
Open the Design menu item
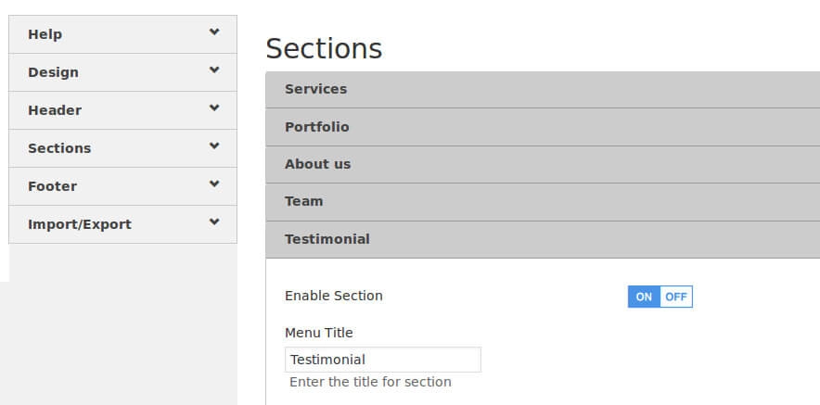click(53, 72)
